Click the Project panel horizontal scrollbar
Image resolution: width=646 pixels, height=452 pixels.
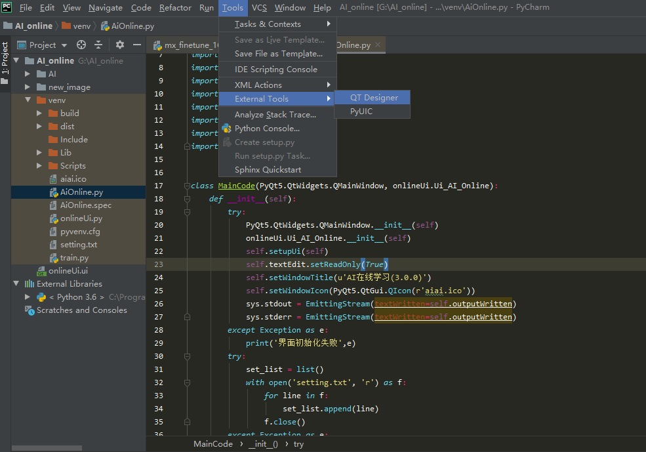point(47,448)
